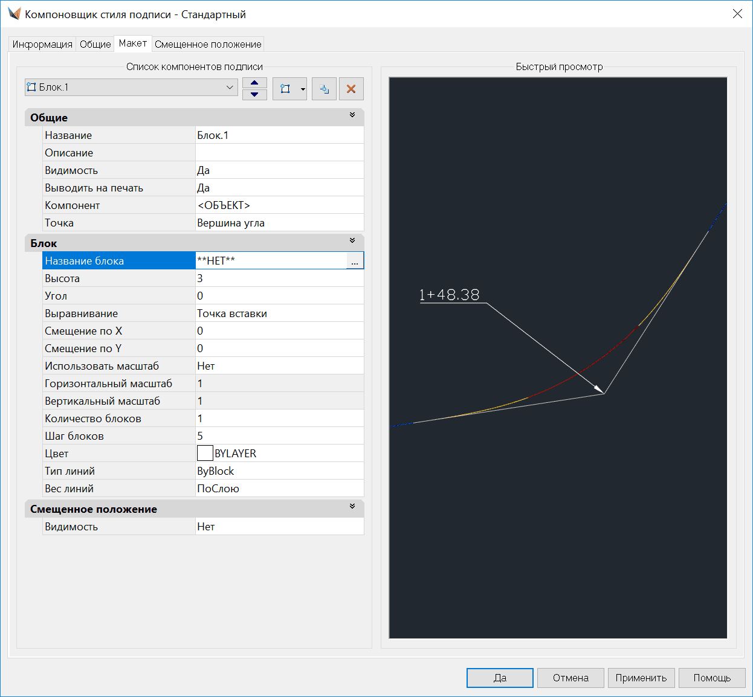Toggle the Использовать масштаб value Нет

(279, 366)
